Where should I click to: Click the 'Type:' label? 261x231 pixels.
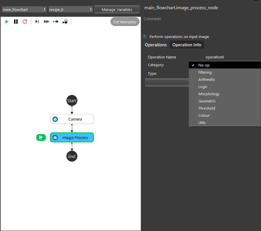(152, 73)
